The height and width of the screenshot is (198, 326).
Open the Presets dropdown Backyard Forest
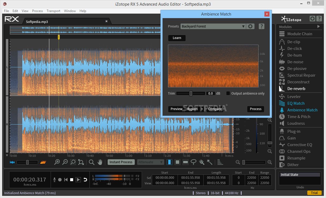213,26
